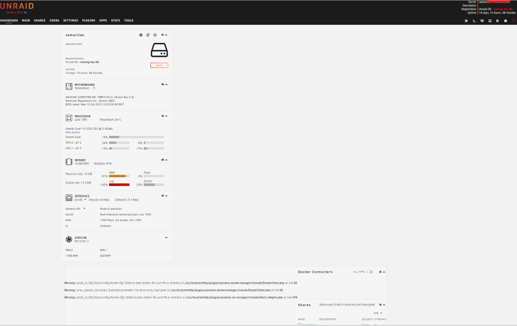
Task: Open the terminal icon in top bar
Action: pos(474,21)
